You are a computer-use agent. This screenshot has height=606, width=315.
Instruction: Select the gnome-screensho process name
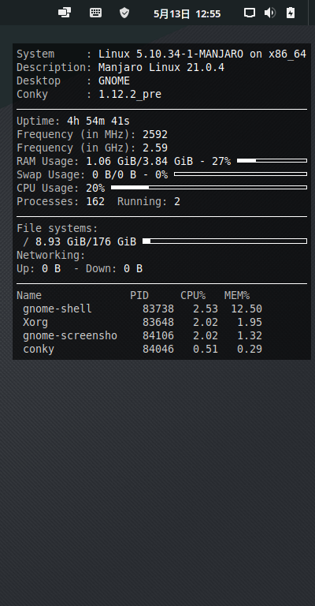tap(70, 336)
